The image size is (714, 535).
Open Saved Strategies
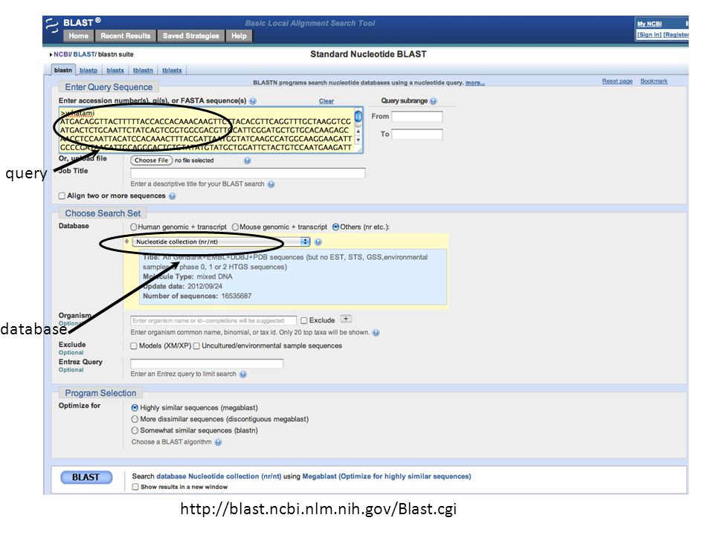[191, 36]
